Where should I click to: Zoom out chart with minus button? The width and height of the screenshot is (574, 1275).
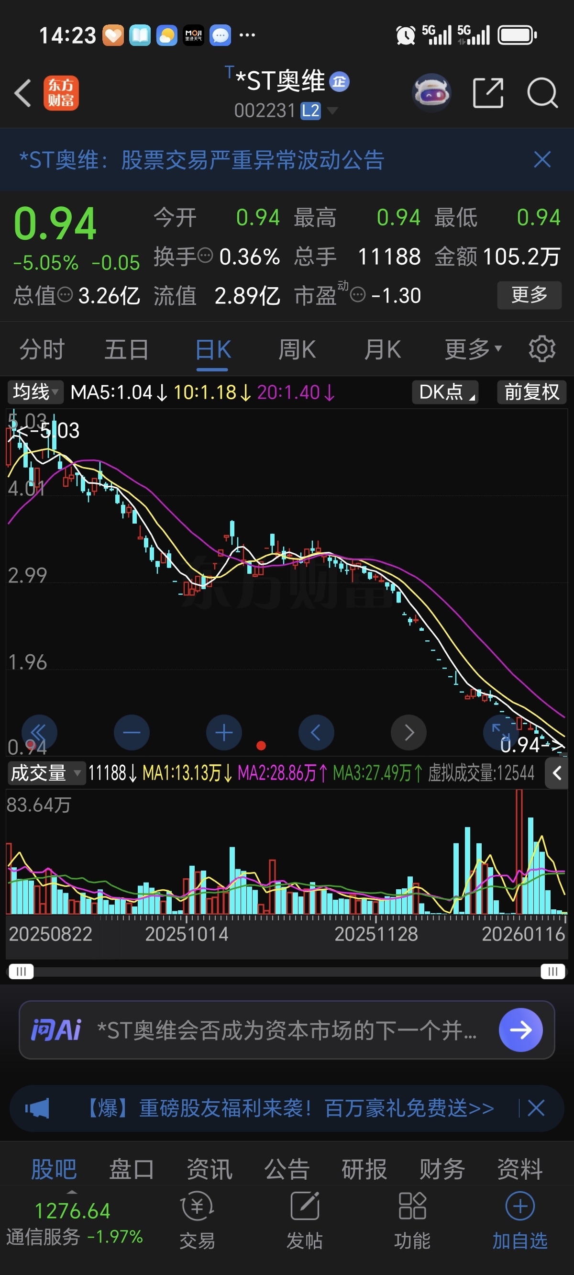[x=132, y=732]
